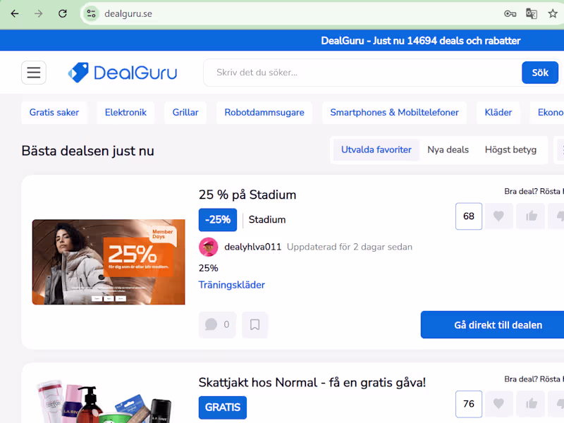Switch to the Högst betyg tab
This screenshot has width=564, height=423.
pyautogui.click(x=510, y=149)
